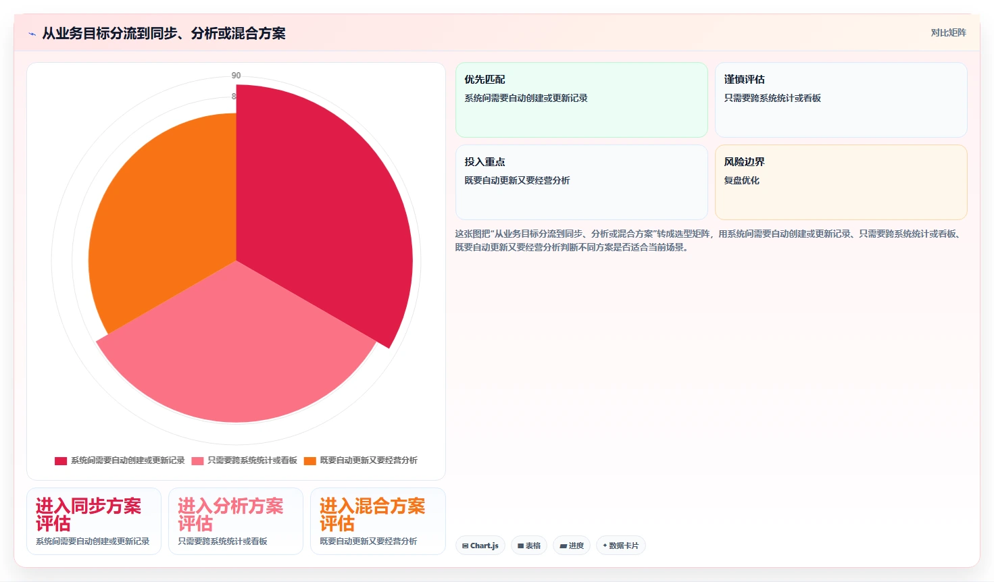
Task: Toggle the pink 只需要跨系统统计或看板 legend swatch
Action: tap(197, 460)
